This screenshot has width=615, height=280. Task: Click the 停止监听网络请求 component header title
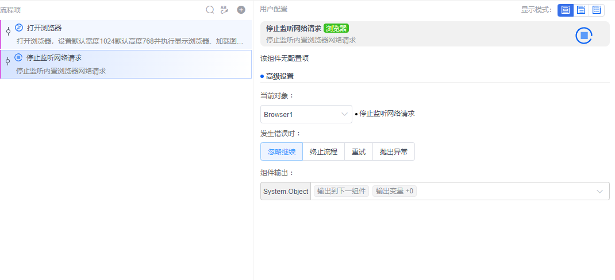click(293, 29)
